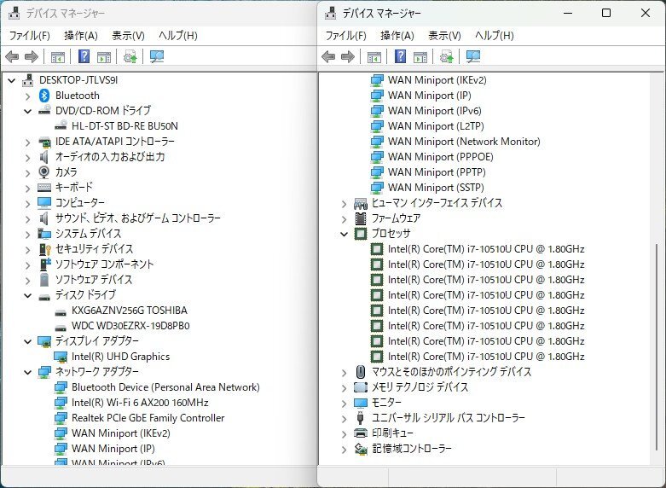Expand IDE ATA/ATAPI コントローラー category
The height and width of the screenshot is (488, 666).
click(x=28, y=142)
